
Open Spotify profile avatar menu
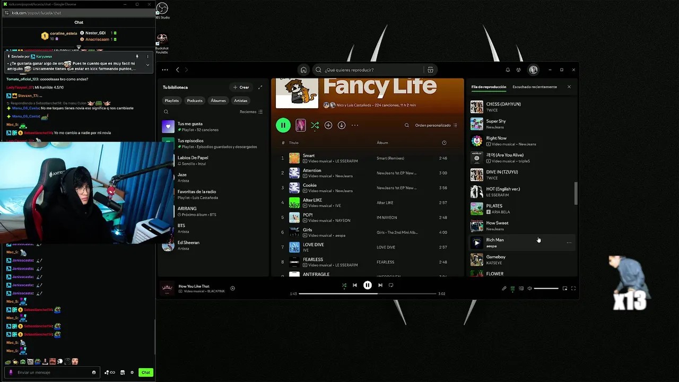533,70
